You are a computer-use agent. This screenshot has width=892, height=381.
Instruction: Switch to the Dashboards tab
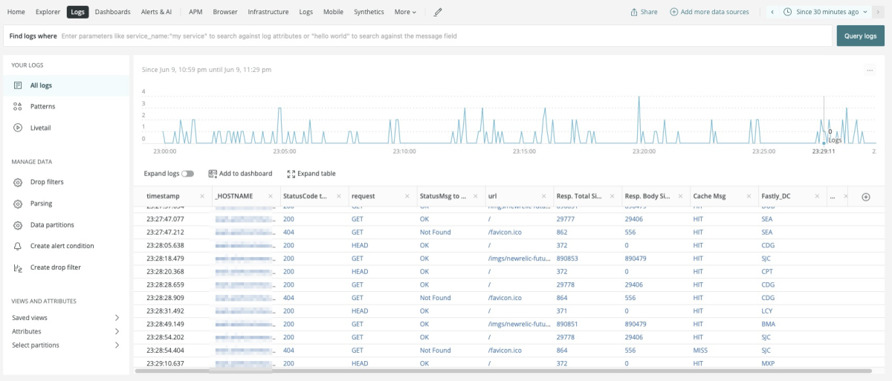click(x=112, y=12)
